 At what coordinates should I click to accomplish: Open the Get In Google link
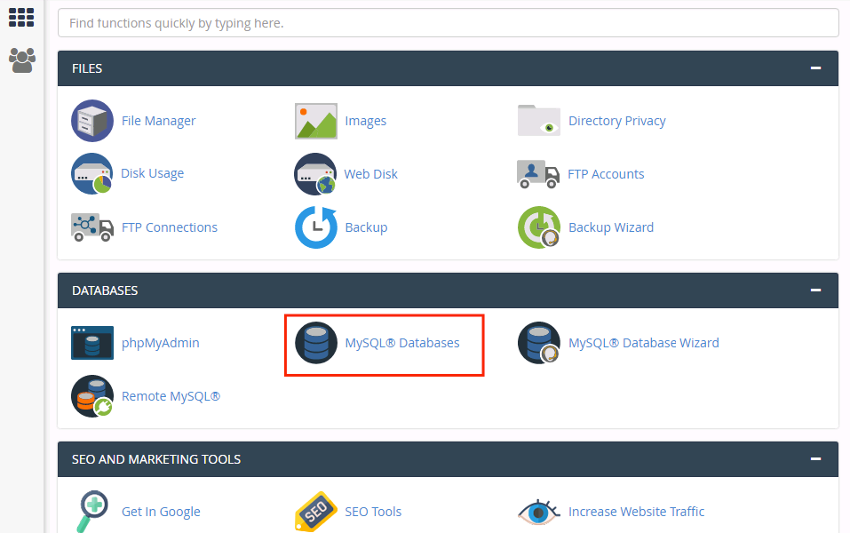(161, 512)
